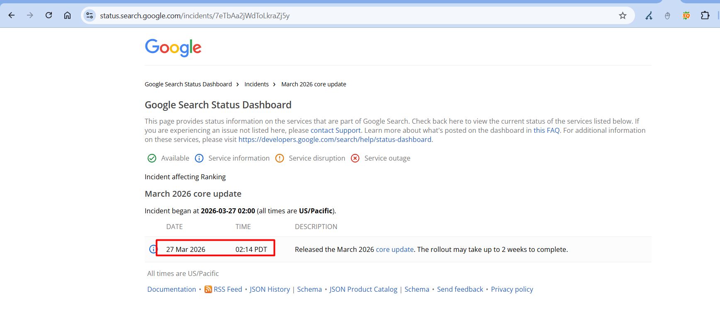Screen dimensions: 720x327
Task: View site information in the address bar
Action: click(89, 16)
